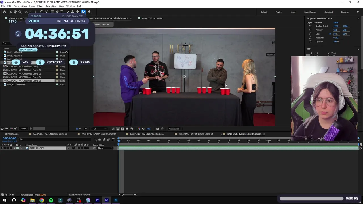Switch to Review workspace
This screenshot has height=204, width=363.
click(279, 12)
